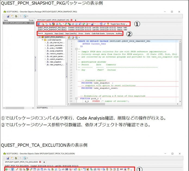This screenshot has height=171, width=189.
Task: Expand job_interval_hrs function node
Action: coord(45,43)
